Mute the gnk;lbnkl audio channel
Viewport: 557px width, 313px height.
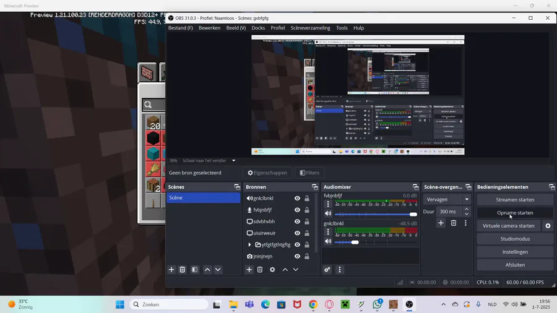pyautogui.click(x=328, y=241)
